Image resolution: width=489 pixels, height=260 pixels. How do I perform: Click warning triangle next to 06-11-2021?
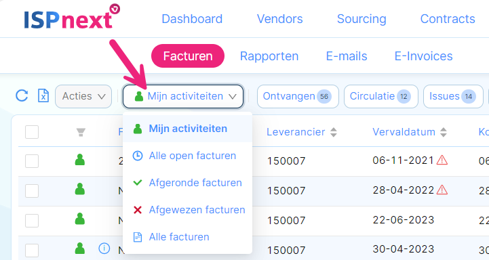click(x=442, y=160)
